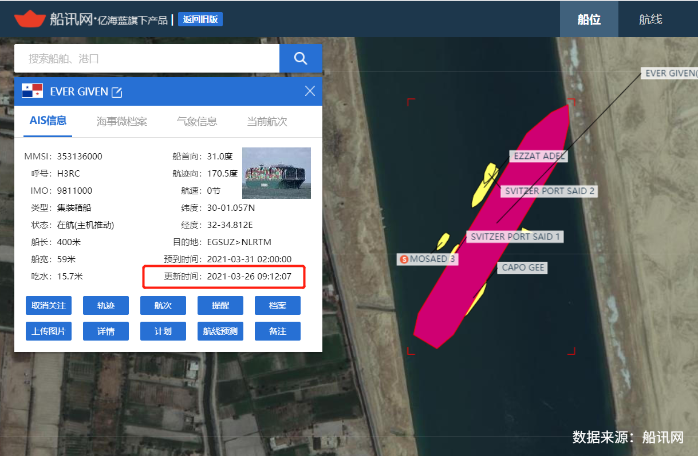Click the 返回旧版 button

(200, 19)
